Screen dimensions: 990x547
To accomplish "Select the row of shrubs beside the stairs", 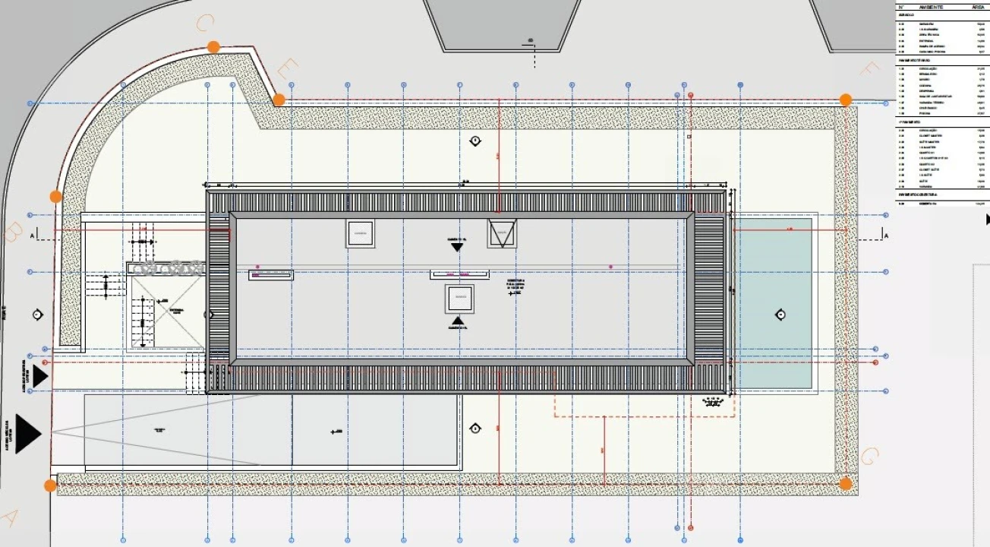I will tap(166, 267).
